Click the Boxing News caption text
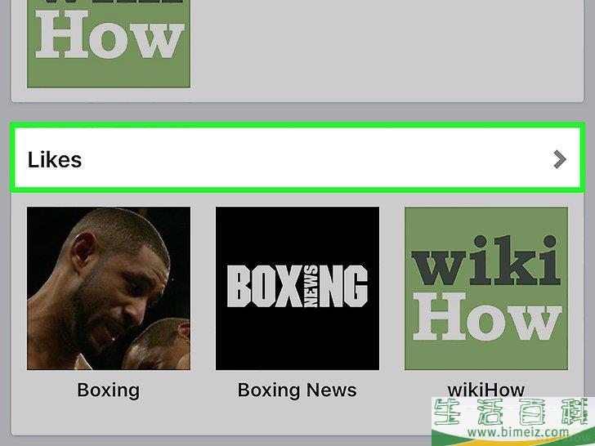 pos(297,390)
